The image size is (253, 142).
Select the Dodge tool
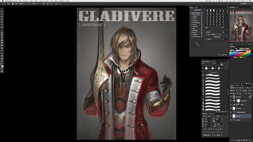tap(2, 45)
